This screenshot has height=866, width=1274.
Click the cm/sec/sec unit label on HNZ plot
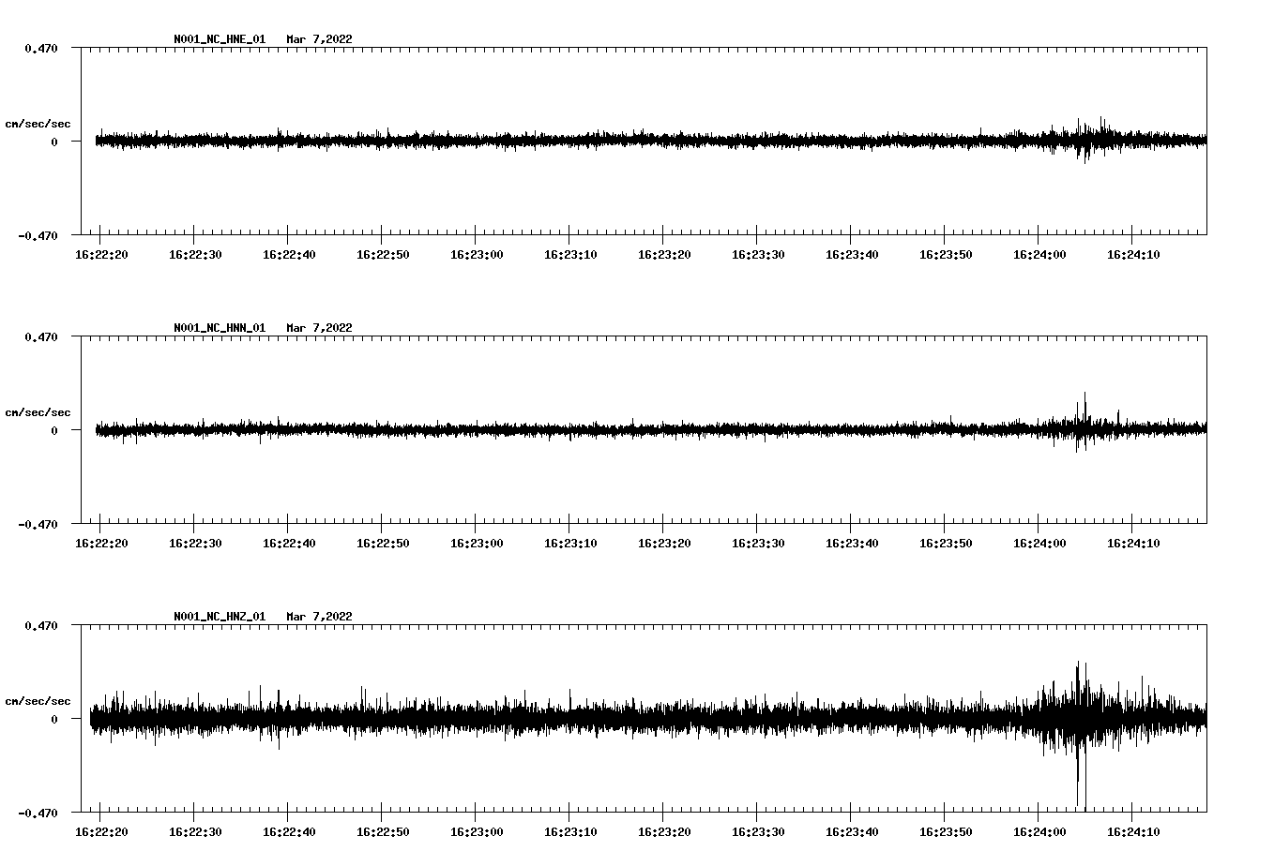click(38, 701)
